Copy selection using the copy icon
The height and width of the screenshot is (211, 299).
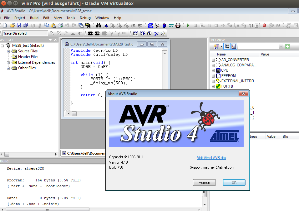[47, 25]
